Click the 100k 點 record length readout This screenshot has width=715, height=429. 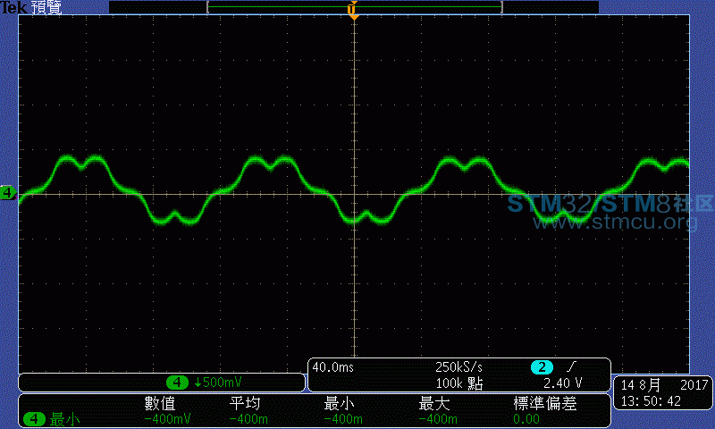(459, 383)
